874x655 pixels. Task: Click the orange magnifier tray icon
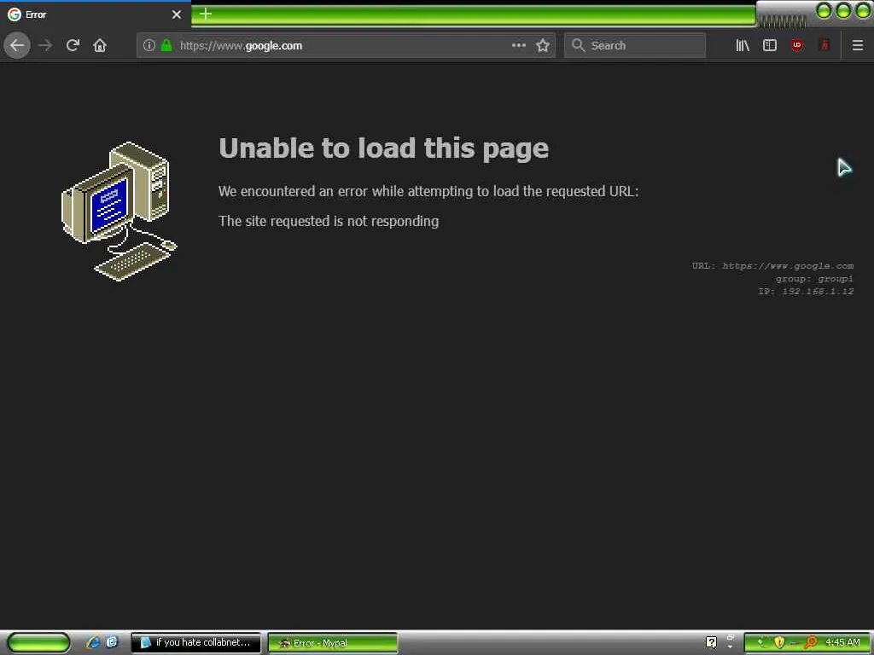(811, 643)
